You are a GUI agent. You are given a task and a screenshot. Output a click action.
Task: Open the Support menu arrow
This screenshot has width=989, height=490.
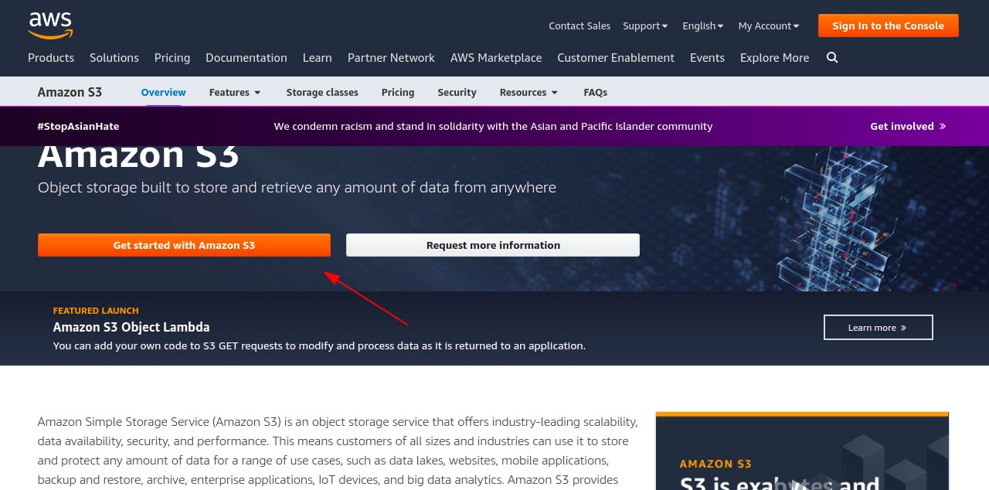pos(664,25)
